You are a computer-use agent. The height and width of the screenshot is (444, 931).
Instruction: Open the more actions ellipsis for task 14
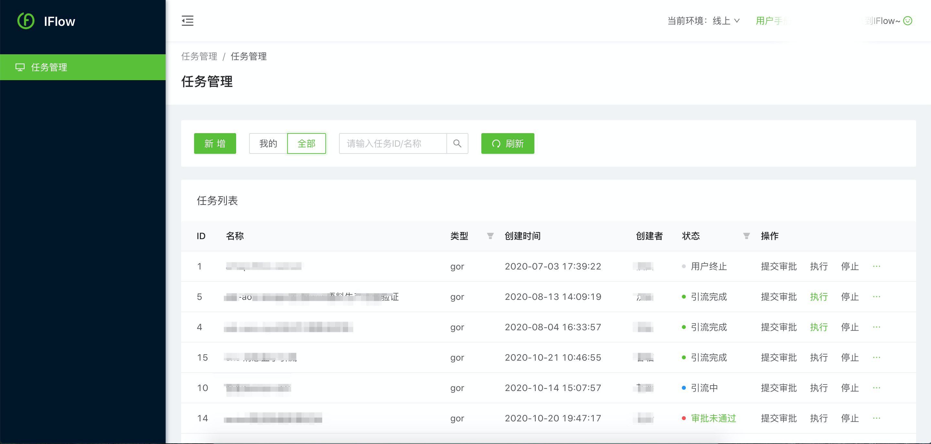pos(876,418)
